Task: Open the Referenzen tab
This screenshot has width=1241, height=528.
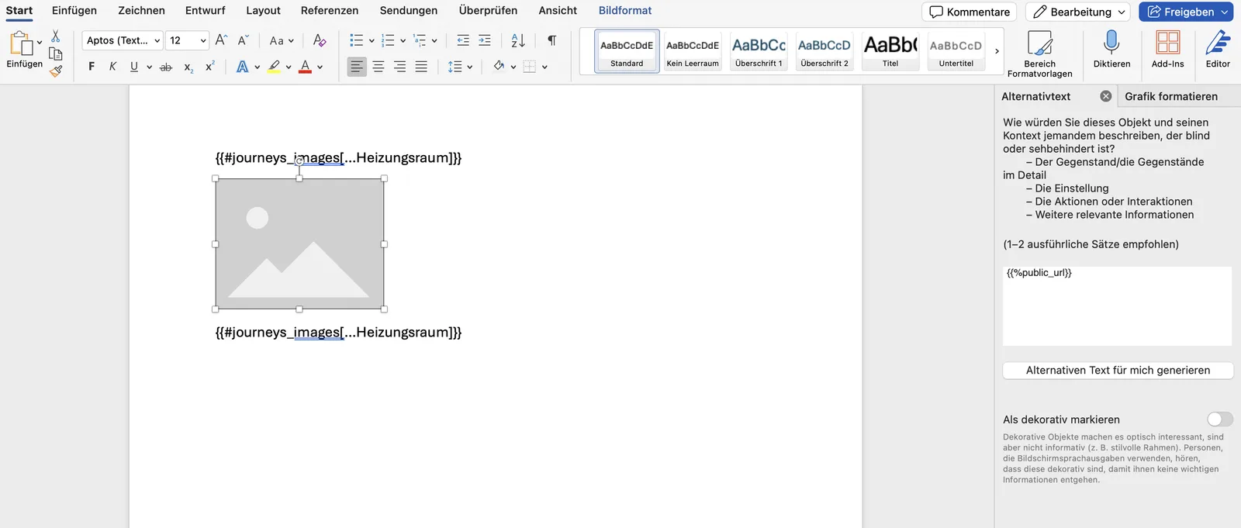Action: click(x=330, y=10)
